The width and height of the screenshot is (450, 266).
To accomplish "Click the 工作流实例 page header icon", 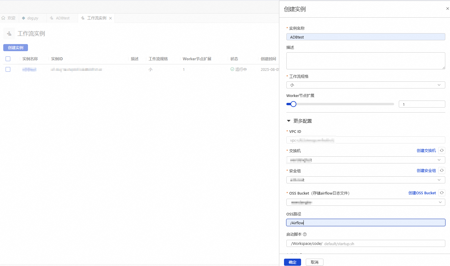I will point(9,34).
